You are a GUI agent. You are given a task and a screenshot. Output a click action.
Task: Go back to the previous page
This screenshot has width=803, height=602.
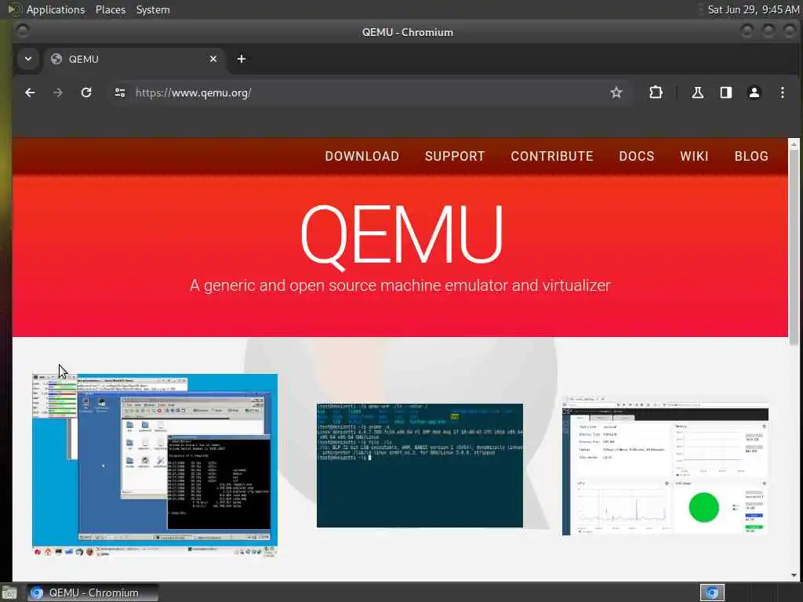[31, 92]
